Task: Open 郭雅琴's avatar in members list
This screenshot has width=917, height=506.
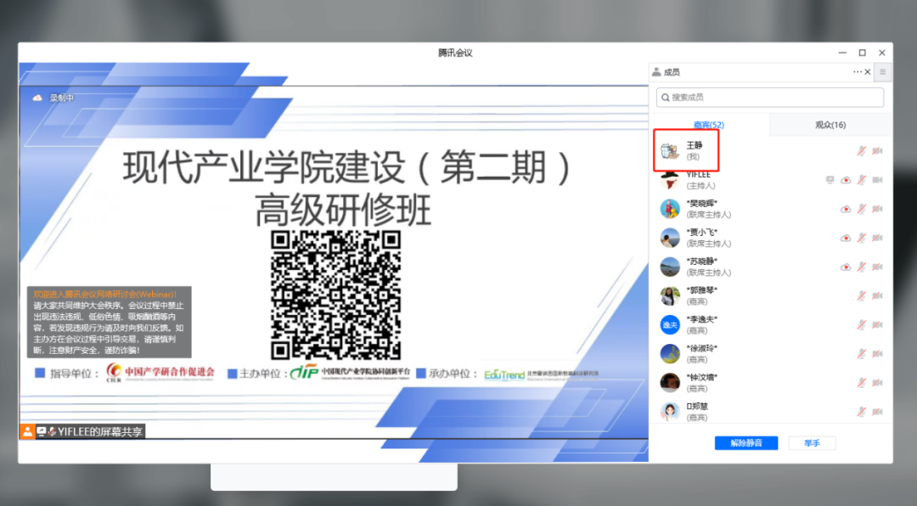Action: pyautogui.click(x=670, y=295)
